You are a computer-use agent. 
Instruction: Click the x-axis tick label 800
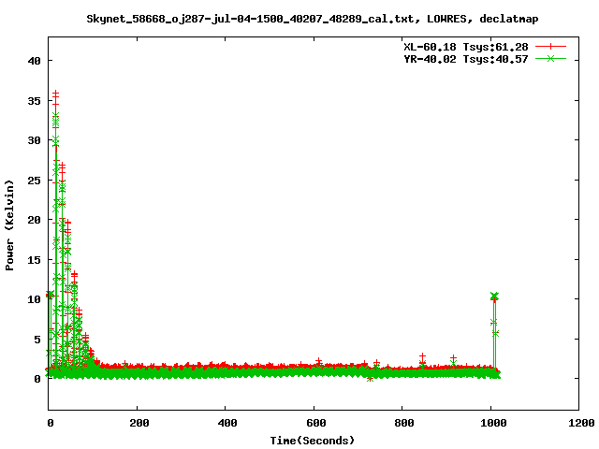pyautogui.click(x=403, y=423)
